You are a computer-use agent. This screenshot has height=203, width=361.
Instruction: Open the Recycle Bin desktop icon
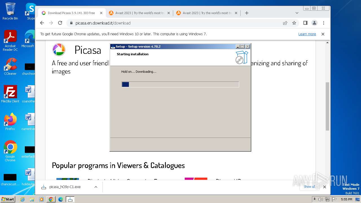tap(10, 11)
